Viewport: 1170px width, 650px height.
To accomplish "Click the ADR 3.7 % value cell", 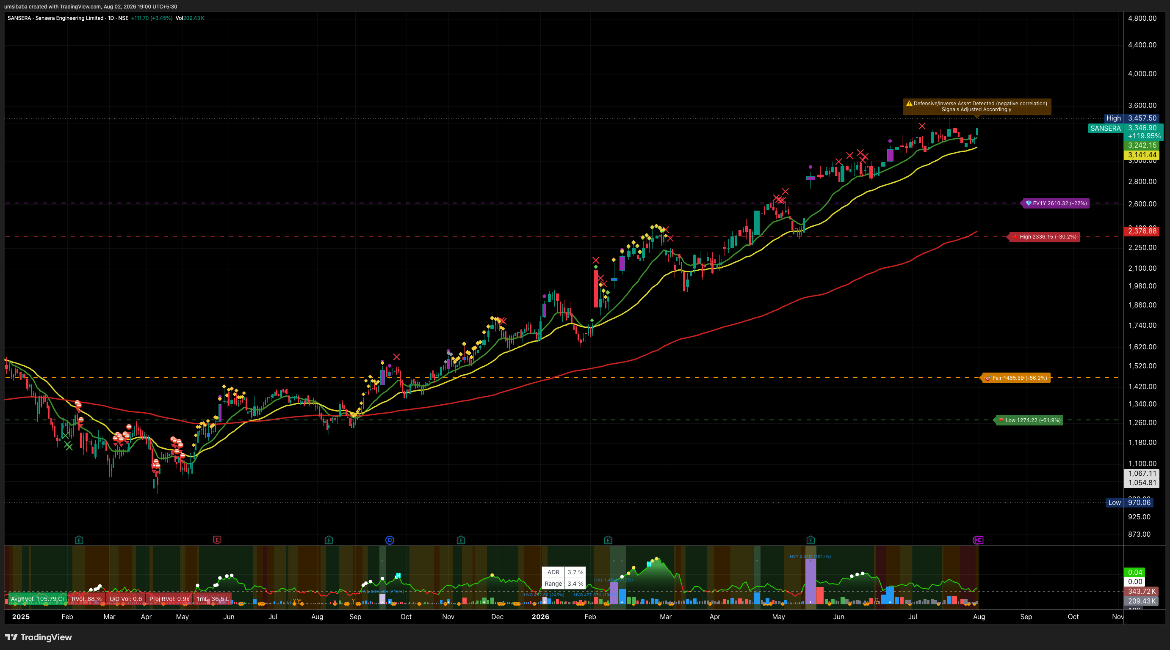I will point(575,573).
